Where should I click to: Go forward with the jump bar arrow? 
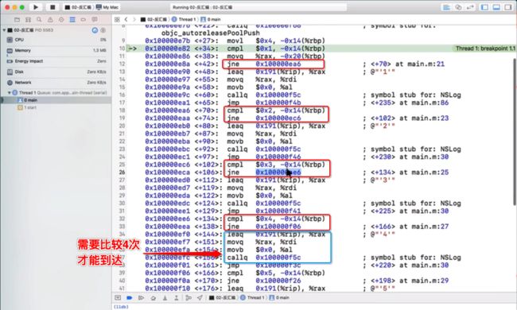(x=134, y=19)
